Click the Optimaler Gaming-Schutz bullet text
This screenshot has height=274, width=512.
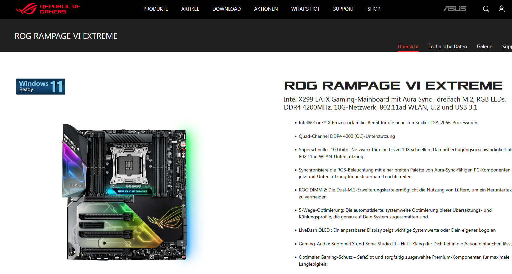[404, 261]
